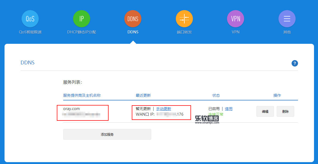Disable the service with the 停用 link
318x164 pixels.
pyautogui.click(x=229, y=109)
